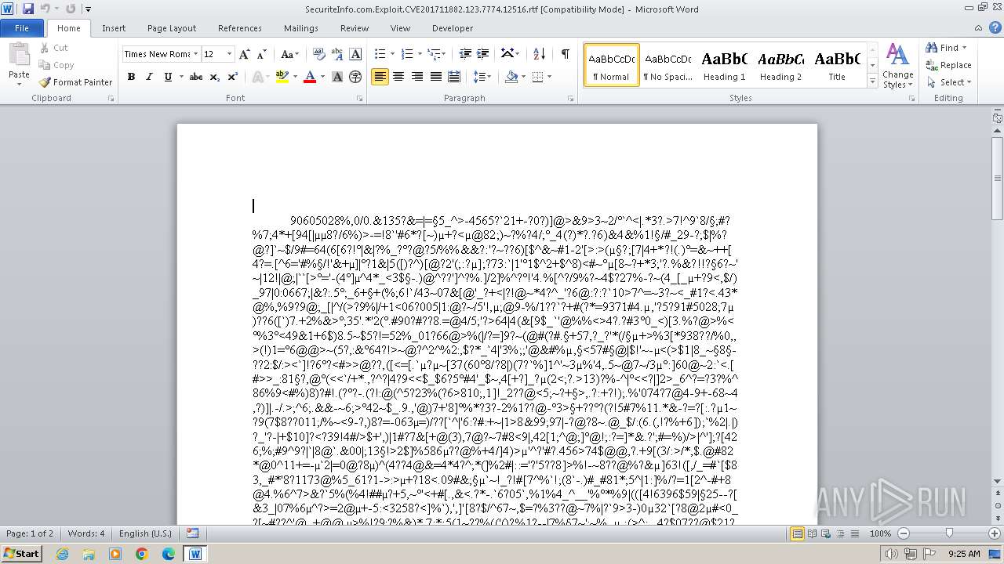Screen dimensions: 1004x564
Task: Switch to the Insert tab
Action: 114,28
